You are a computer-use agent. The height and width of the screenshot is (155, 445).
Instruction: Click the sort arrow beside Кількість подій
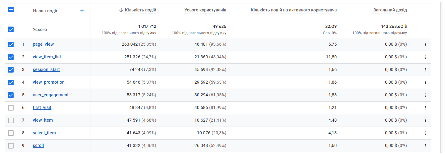click(x=121, y=10)
